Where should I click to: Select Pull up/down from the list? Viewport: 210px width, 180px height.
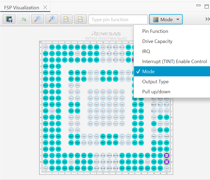coord(172,92)
